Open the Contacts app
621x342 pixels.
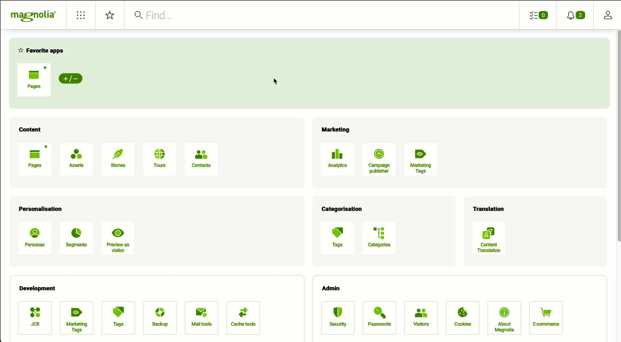(201, 159)
